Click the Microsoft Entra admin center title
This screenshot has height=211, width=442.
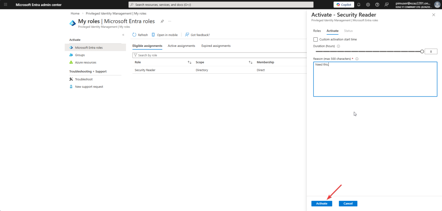(38, 5)
